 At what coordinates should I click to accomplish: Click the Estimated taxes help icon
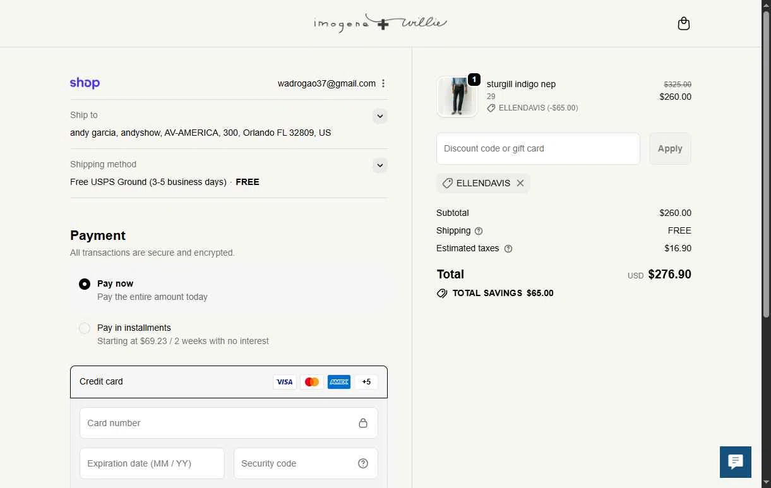(x=508, y=249)
